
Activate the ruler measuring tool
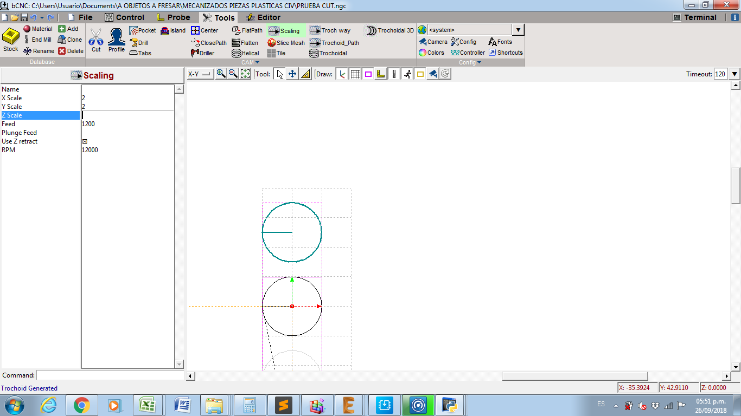pyautogui.click(x=305, y=74)
